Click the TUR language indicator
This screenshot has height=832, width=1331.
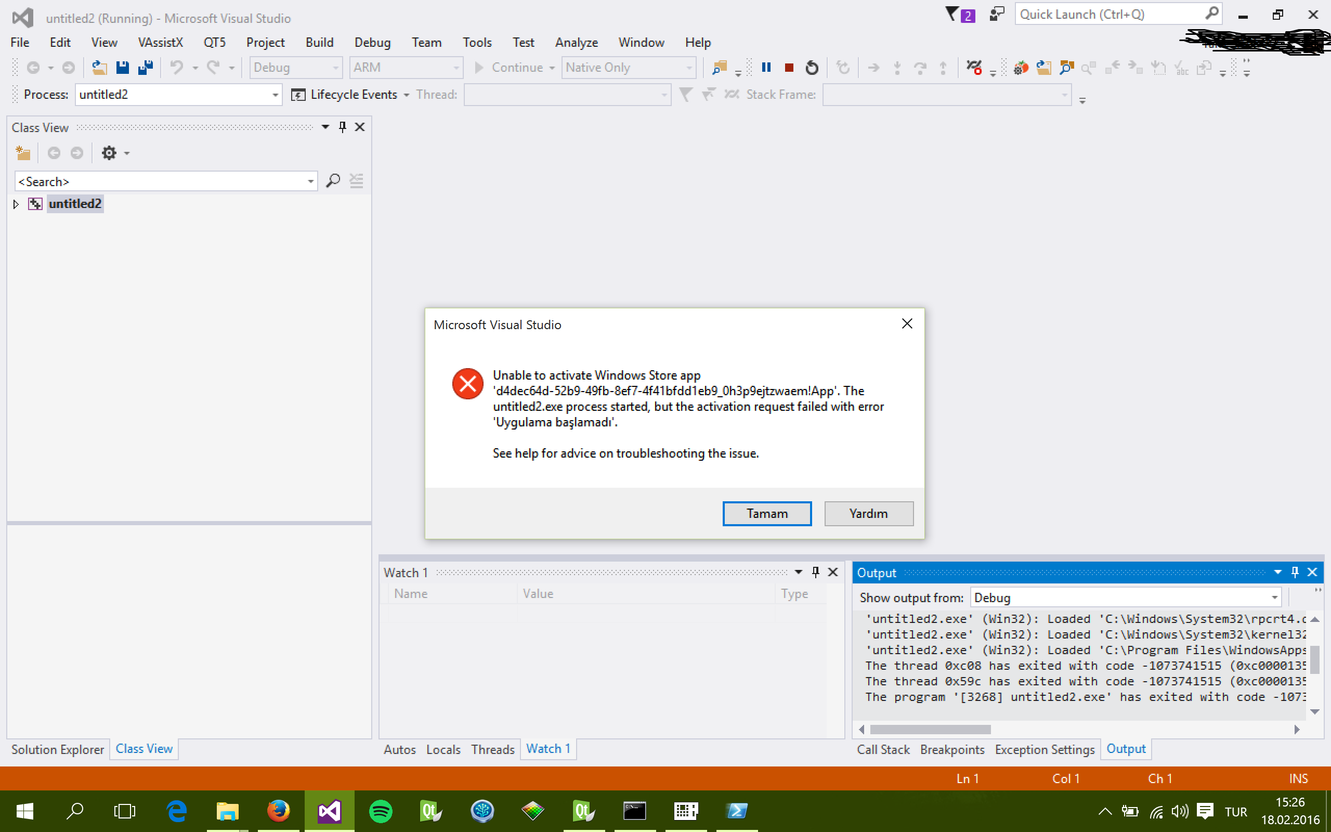(1235, 812)
